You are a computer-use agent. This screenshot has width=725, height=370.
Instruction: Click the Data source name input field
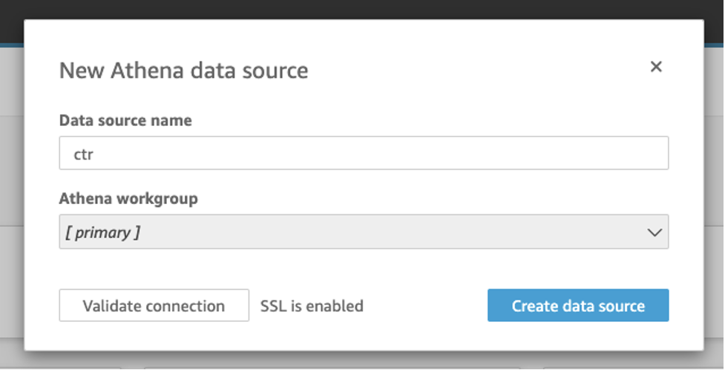click(364, 153)
